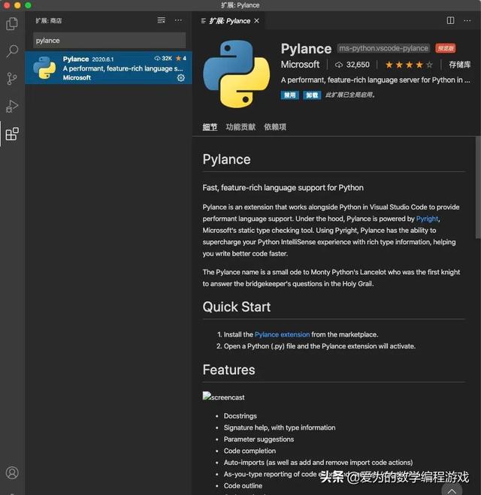481x495 pixels.
Task: Switch to the 细节 details tab
Action: [210, 127]
